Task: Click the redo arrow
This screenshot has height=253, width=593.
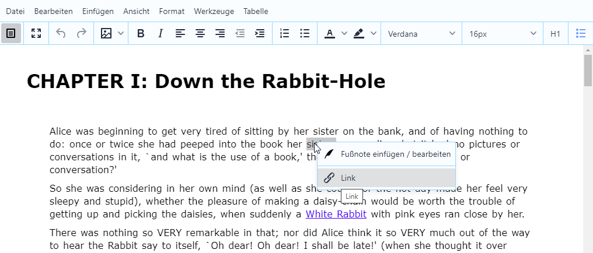Action: click(81, 34)
